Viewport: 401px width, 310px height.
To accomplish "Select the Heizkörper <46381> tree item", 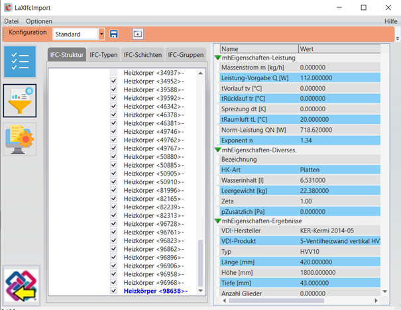I will [154, 123].
